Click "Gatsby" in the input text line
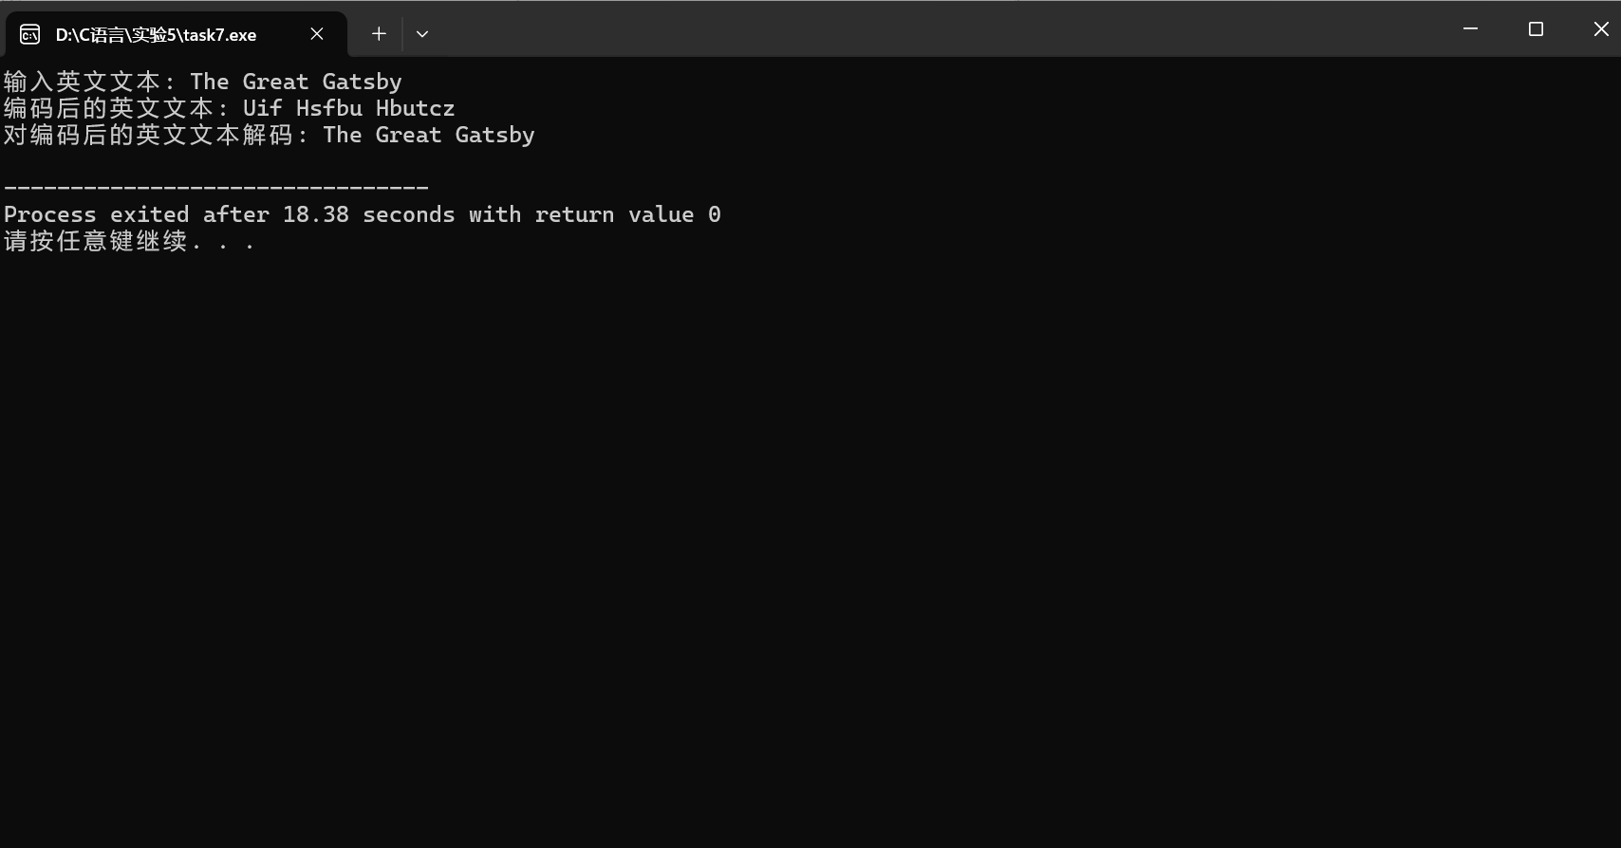The height and width of the screenshot is (848, 1621). (362, 82)
